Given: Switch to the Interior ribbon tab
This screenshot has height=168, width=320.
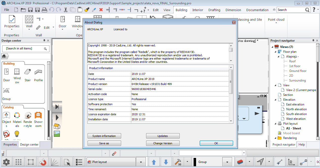Looking at the screenshot, I should (x=198, y=10).
